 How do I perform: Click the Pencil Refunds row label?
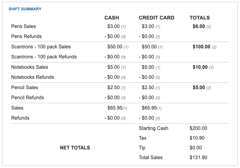tap(27, 98)
